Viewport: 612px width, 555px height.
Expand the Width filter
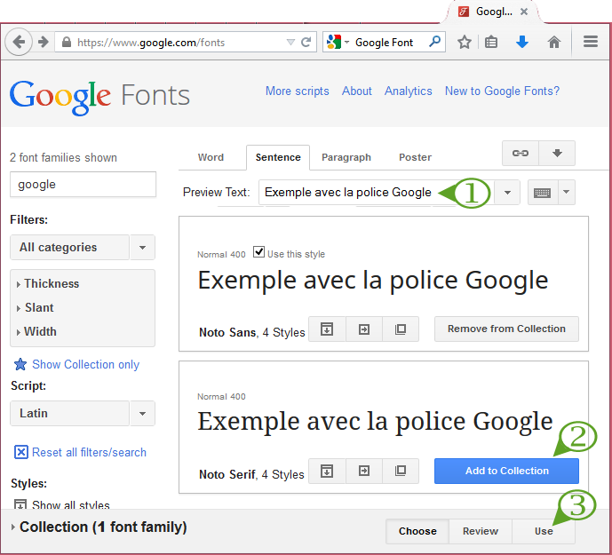[36, 332]
